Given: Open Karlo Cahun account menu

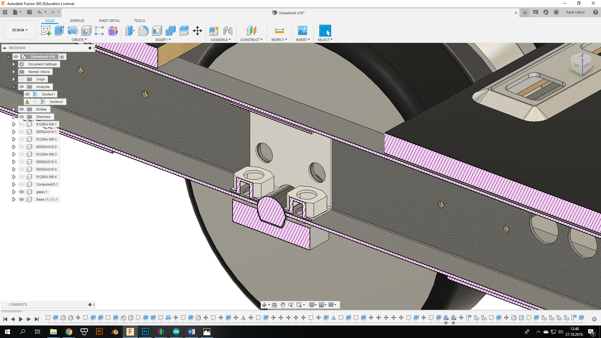Looking at the screenshot, I should (575, 12).
